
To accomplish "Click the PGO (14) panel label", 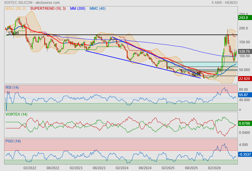I will 13,141.
